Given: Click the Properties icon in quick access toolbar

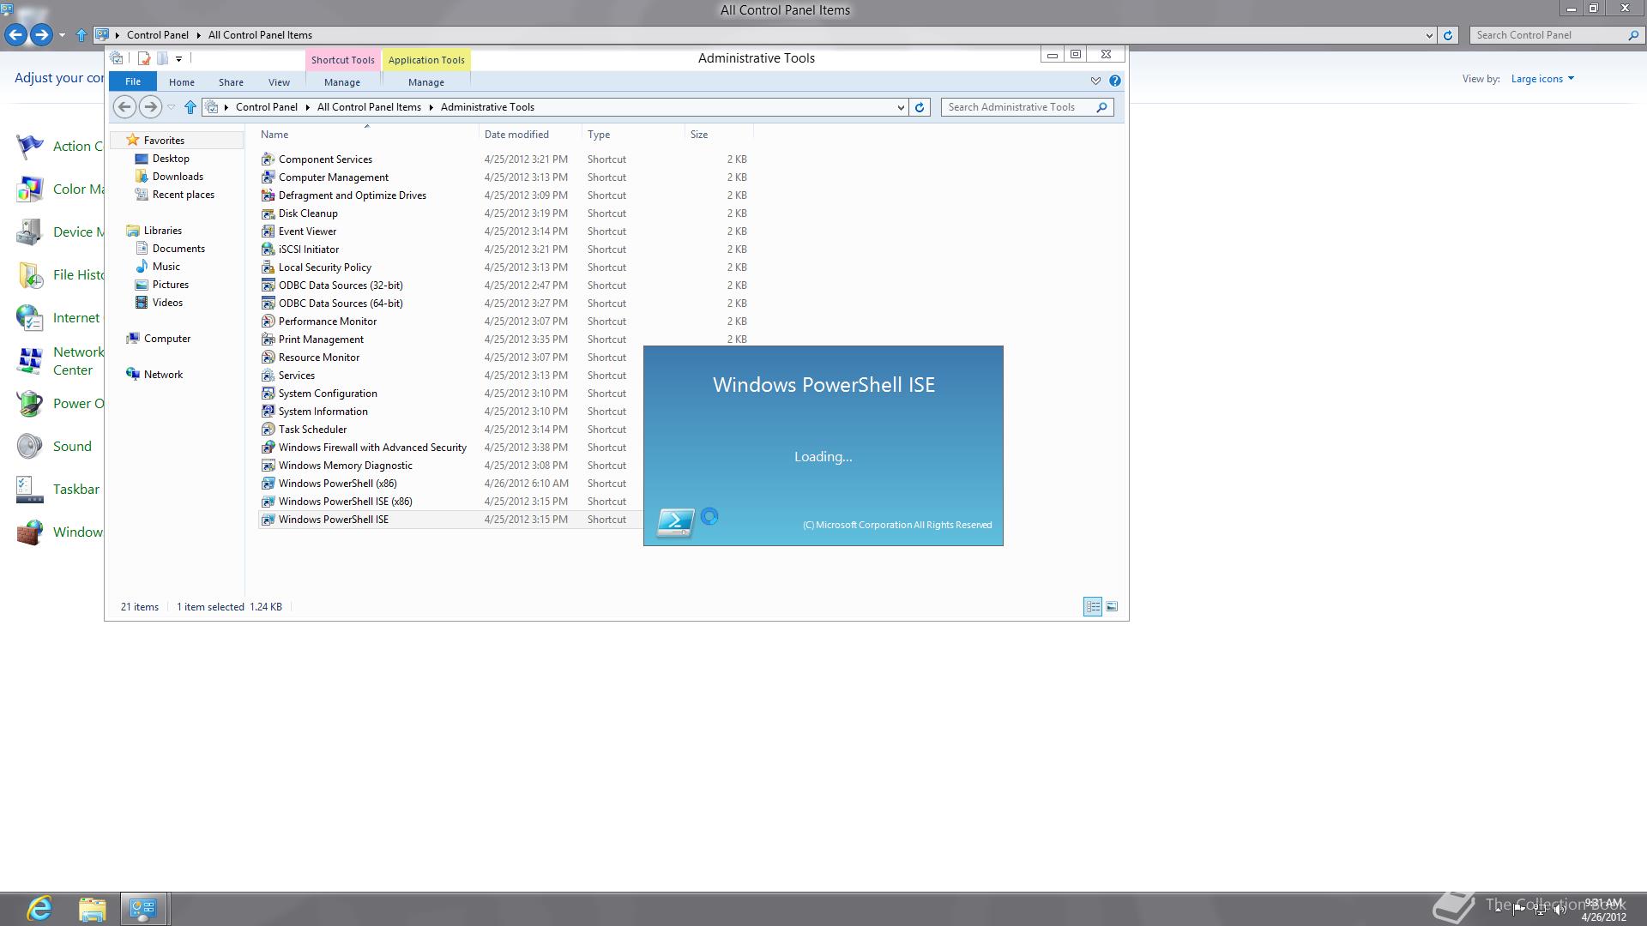Looking at the screenshot, I should coord(144,58).
